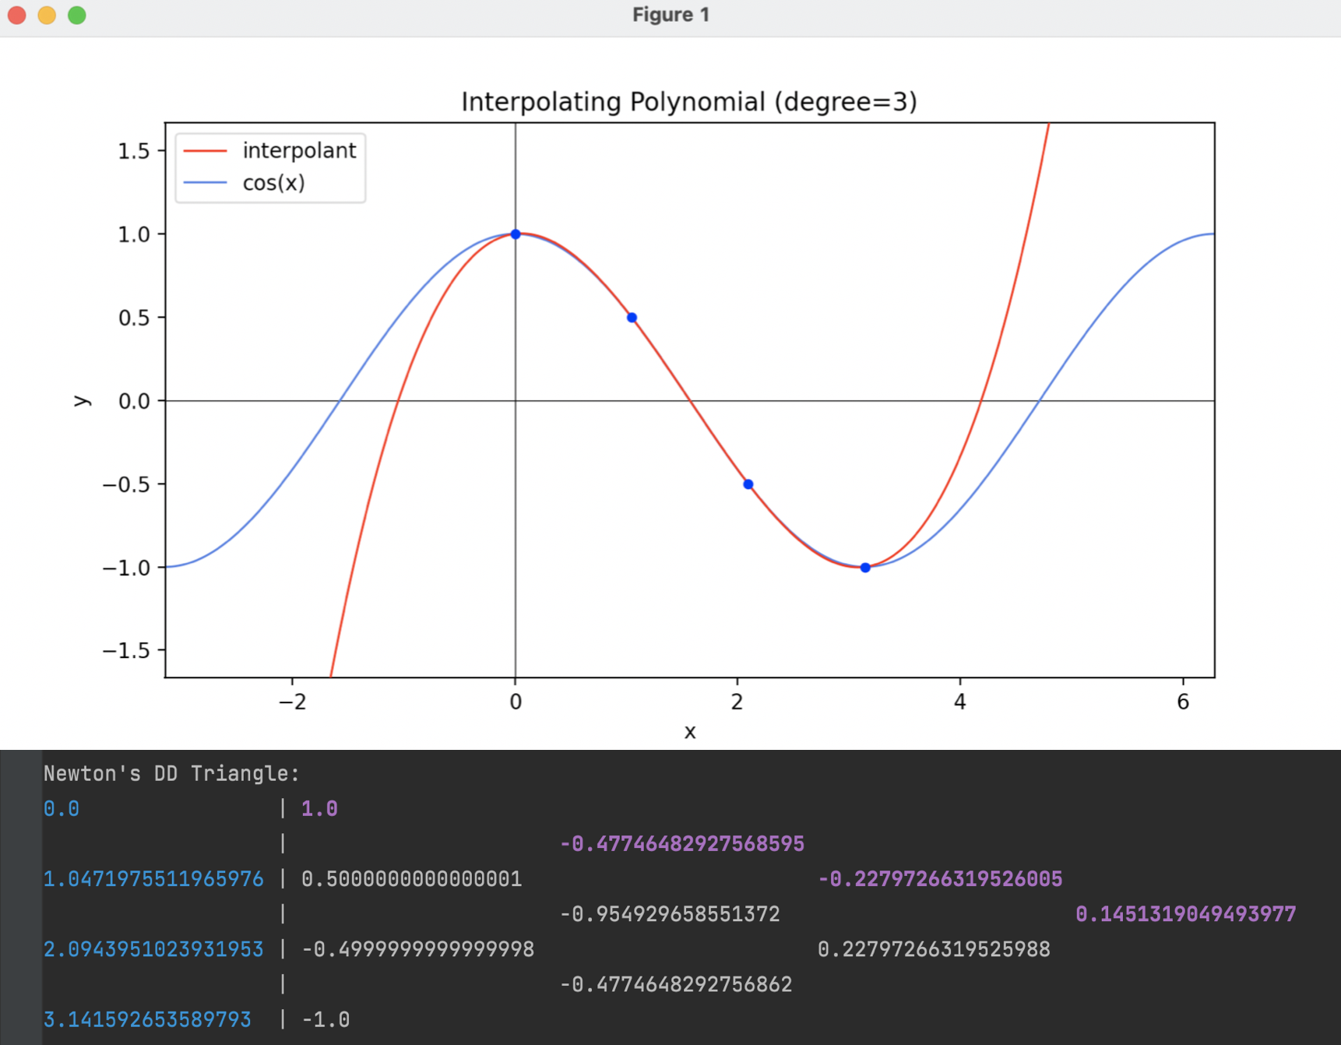Minimize Figure 1 with the yellow button
Viewport: 1341px width, 1045px height.
click(47, 15)
